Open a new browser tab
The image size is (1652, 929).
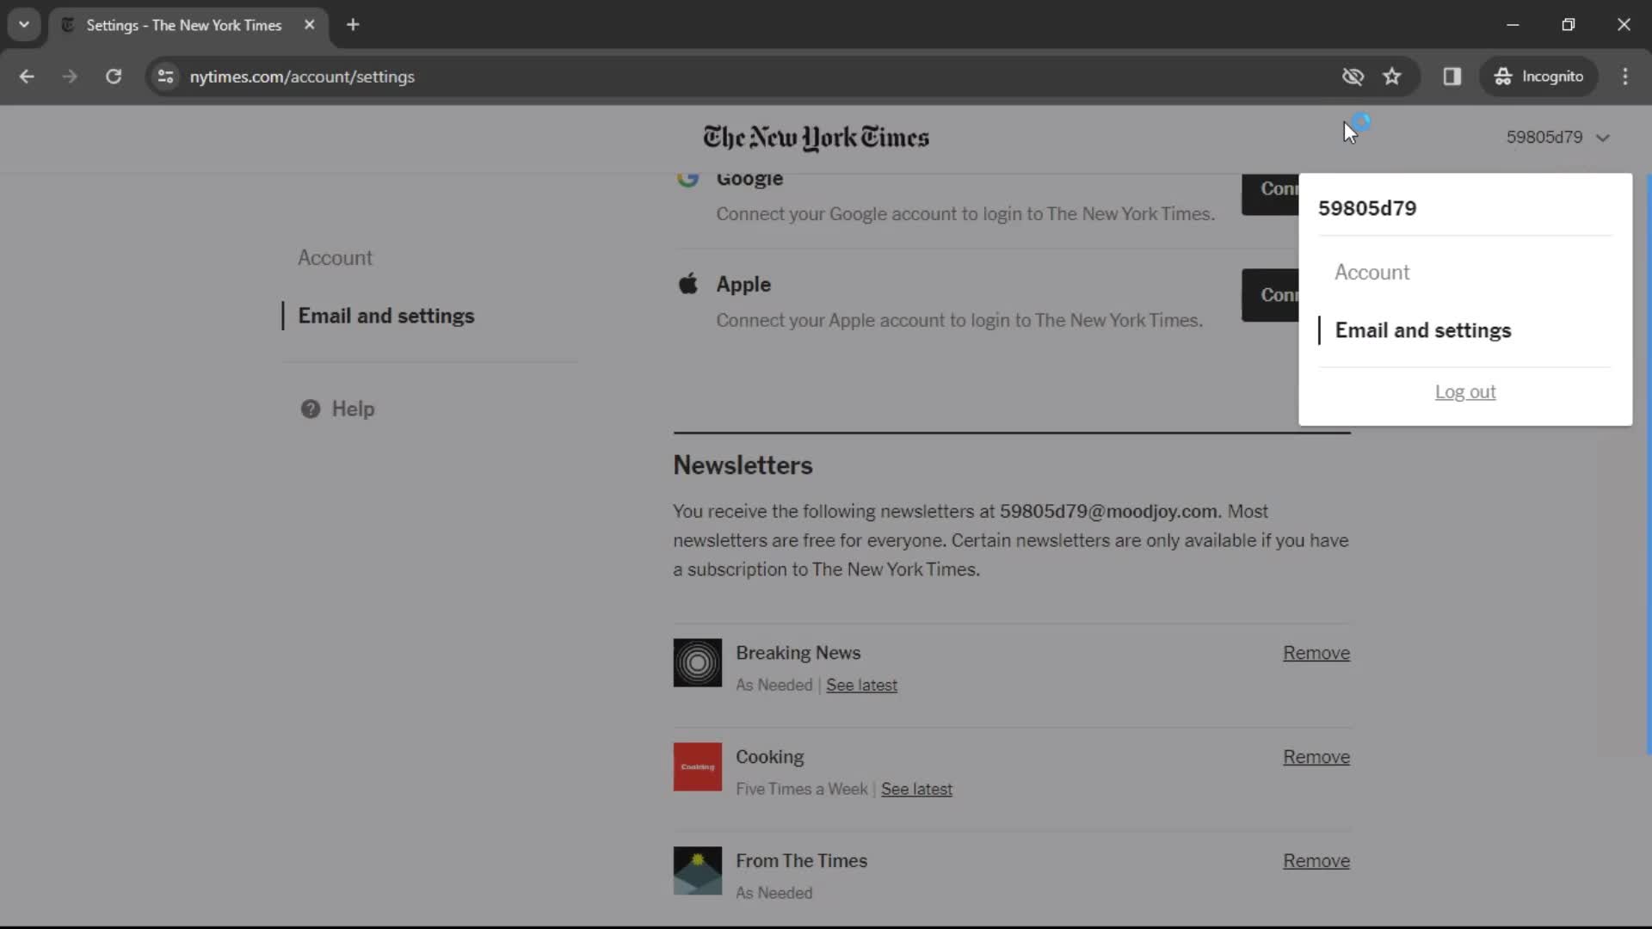353,25
